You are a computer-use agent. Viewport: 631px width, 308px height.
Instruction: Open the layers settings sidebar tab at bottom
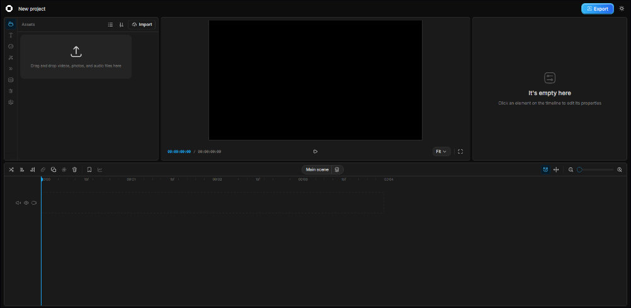[x=11, y=102]
